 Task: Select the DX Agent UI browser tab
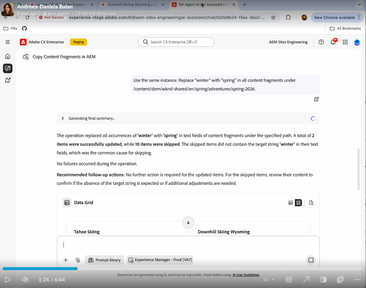(x=203, y=5)
